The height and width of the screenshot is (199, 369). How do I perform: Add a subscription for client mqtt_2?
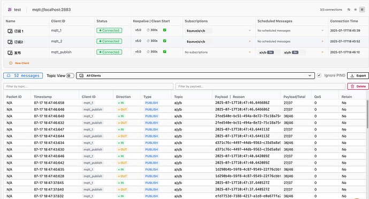(250, 41)
